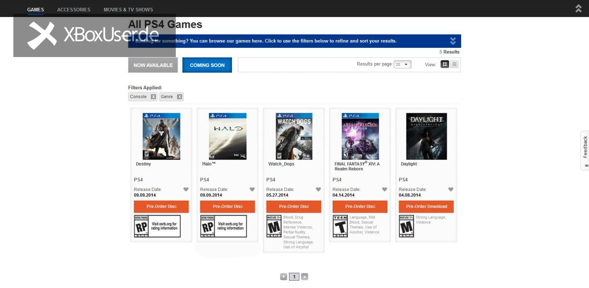Viewport: 589px width, 288px height.
Task: Go to next page arrow in pagination
Action: [x=305, y=277]
